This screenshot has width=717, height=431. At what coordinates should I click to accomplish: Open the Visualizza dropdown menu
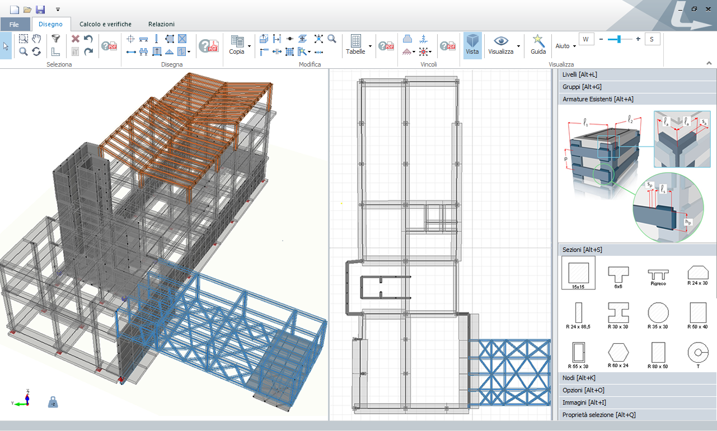click(x=518, y=46)
